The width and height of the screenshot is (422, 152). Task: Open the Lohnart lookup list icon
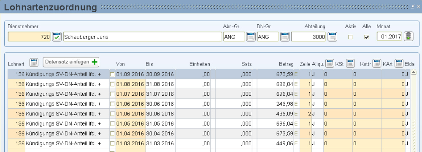tap(34, 62)
